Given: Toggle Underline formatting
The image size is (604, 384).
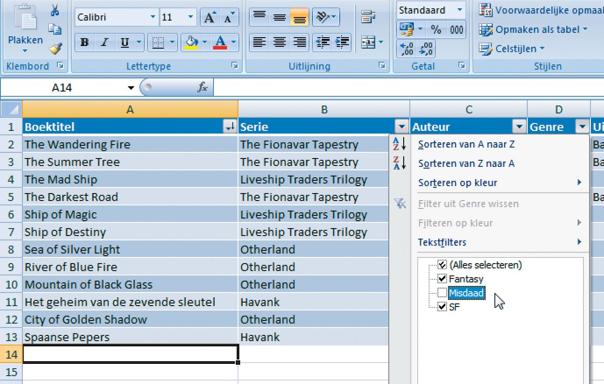Looking at the screenshot, I should pos(125,42).
